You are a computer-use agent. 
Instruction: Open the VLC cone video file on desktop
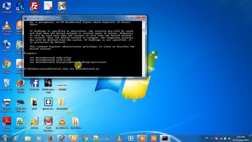pyautogui.click(x=62, y=123)
